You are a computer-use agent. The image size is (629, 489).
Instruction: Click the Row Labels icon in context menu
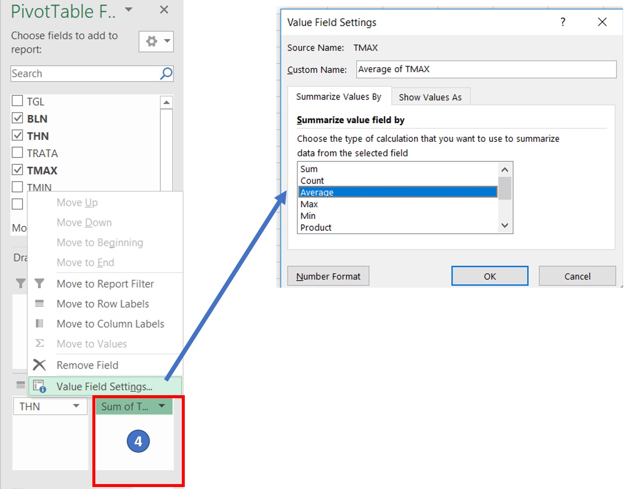click(39, 304)
